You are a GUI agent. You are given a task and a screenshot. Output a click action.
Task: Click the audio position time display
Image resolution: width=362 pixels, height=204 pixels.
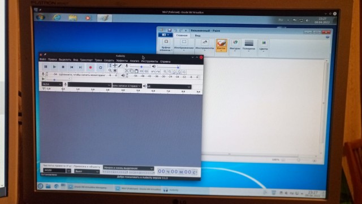(x=177, y=172)
